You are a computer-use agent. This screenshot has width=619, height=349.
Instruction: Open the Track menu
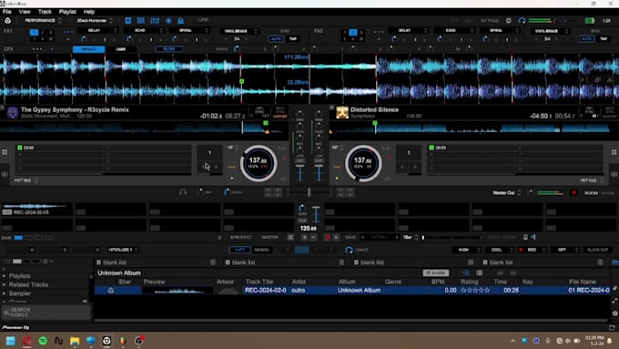[45, 12]
